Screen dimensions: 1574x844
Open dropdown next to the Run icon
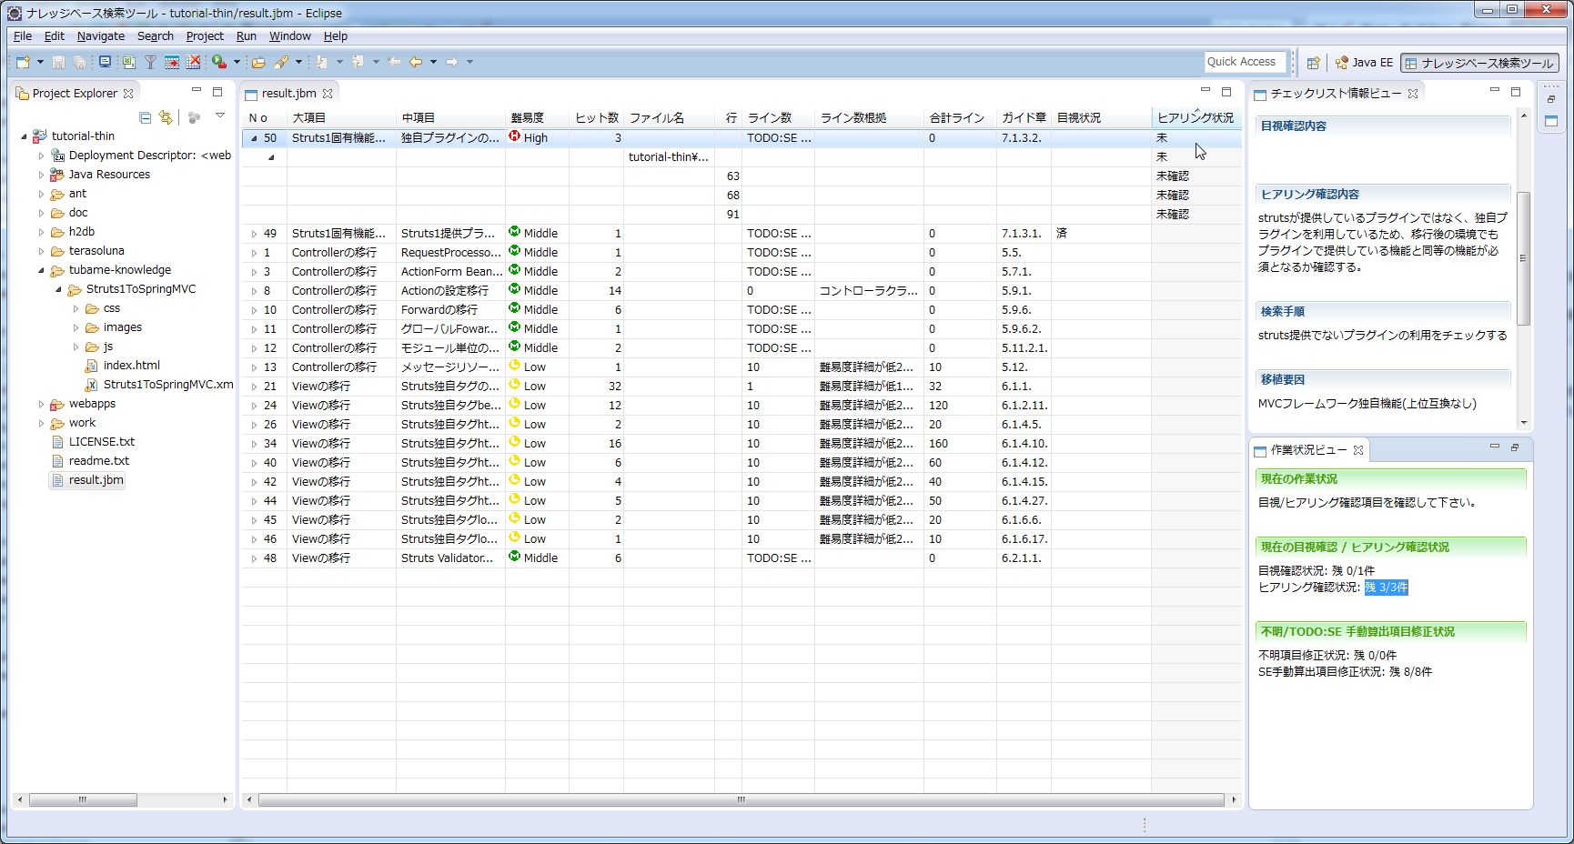click(x=237, y=62)
